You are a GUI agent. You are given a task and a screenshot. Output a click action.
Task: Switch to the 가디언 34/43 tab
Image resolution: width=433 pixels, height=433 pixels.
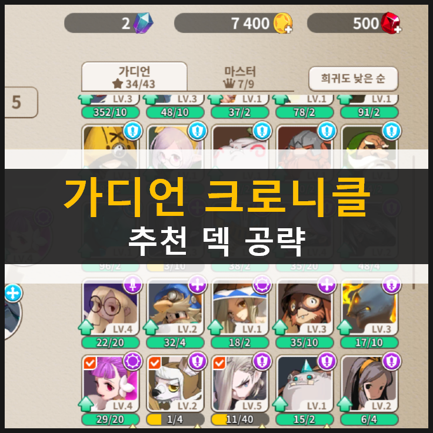[x=134, y=76]
